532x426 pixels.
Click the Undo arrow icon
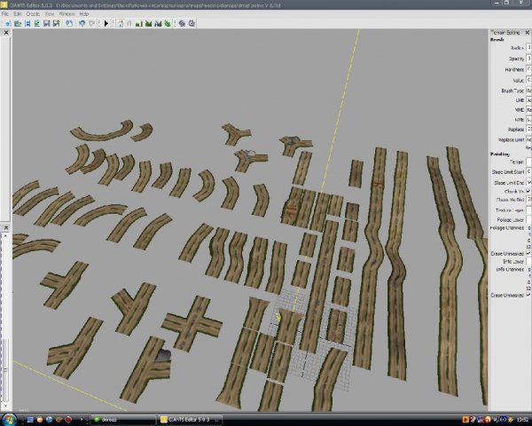coord(82,23)
